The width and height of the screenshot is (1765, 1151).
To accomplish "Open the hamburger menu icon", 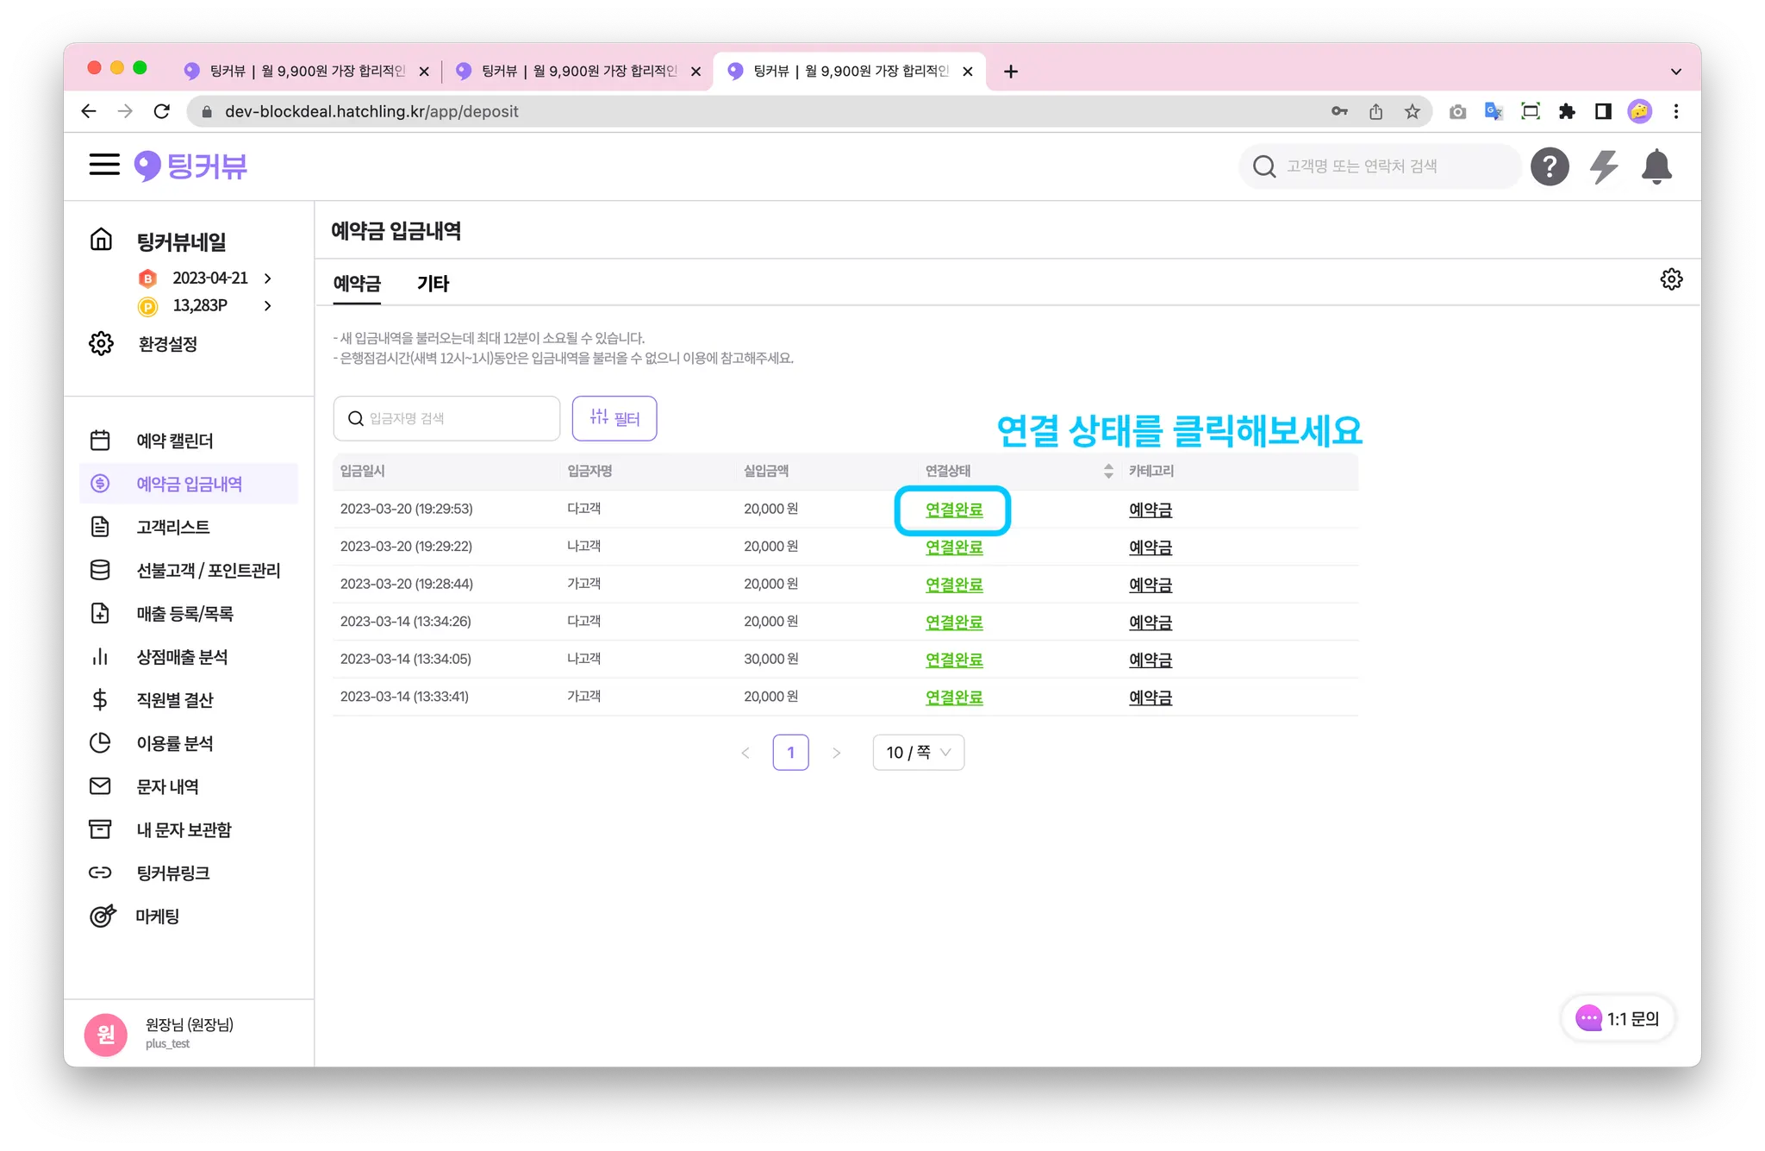I will (104, 165).
